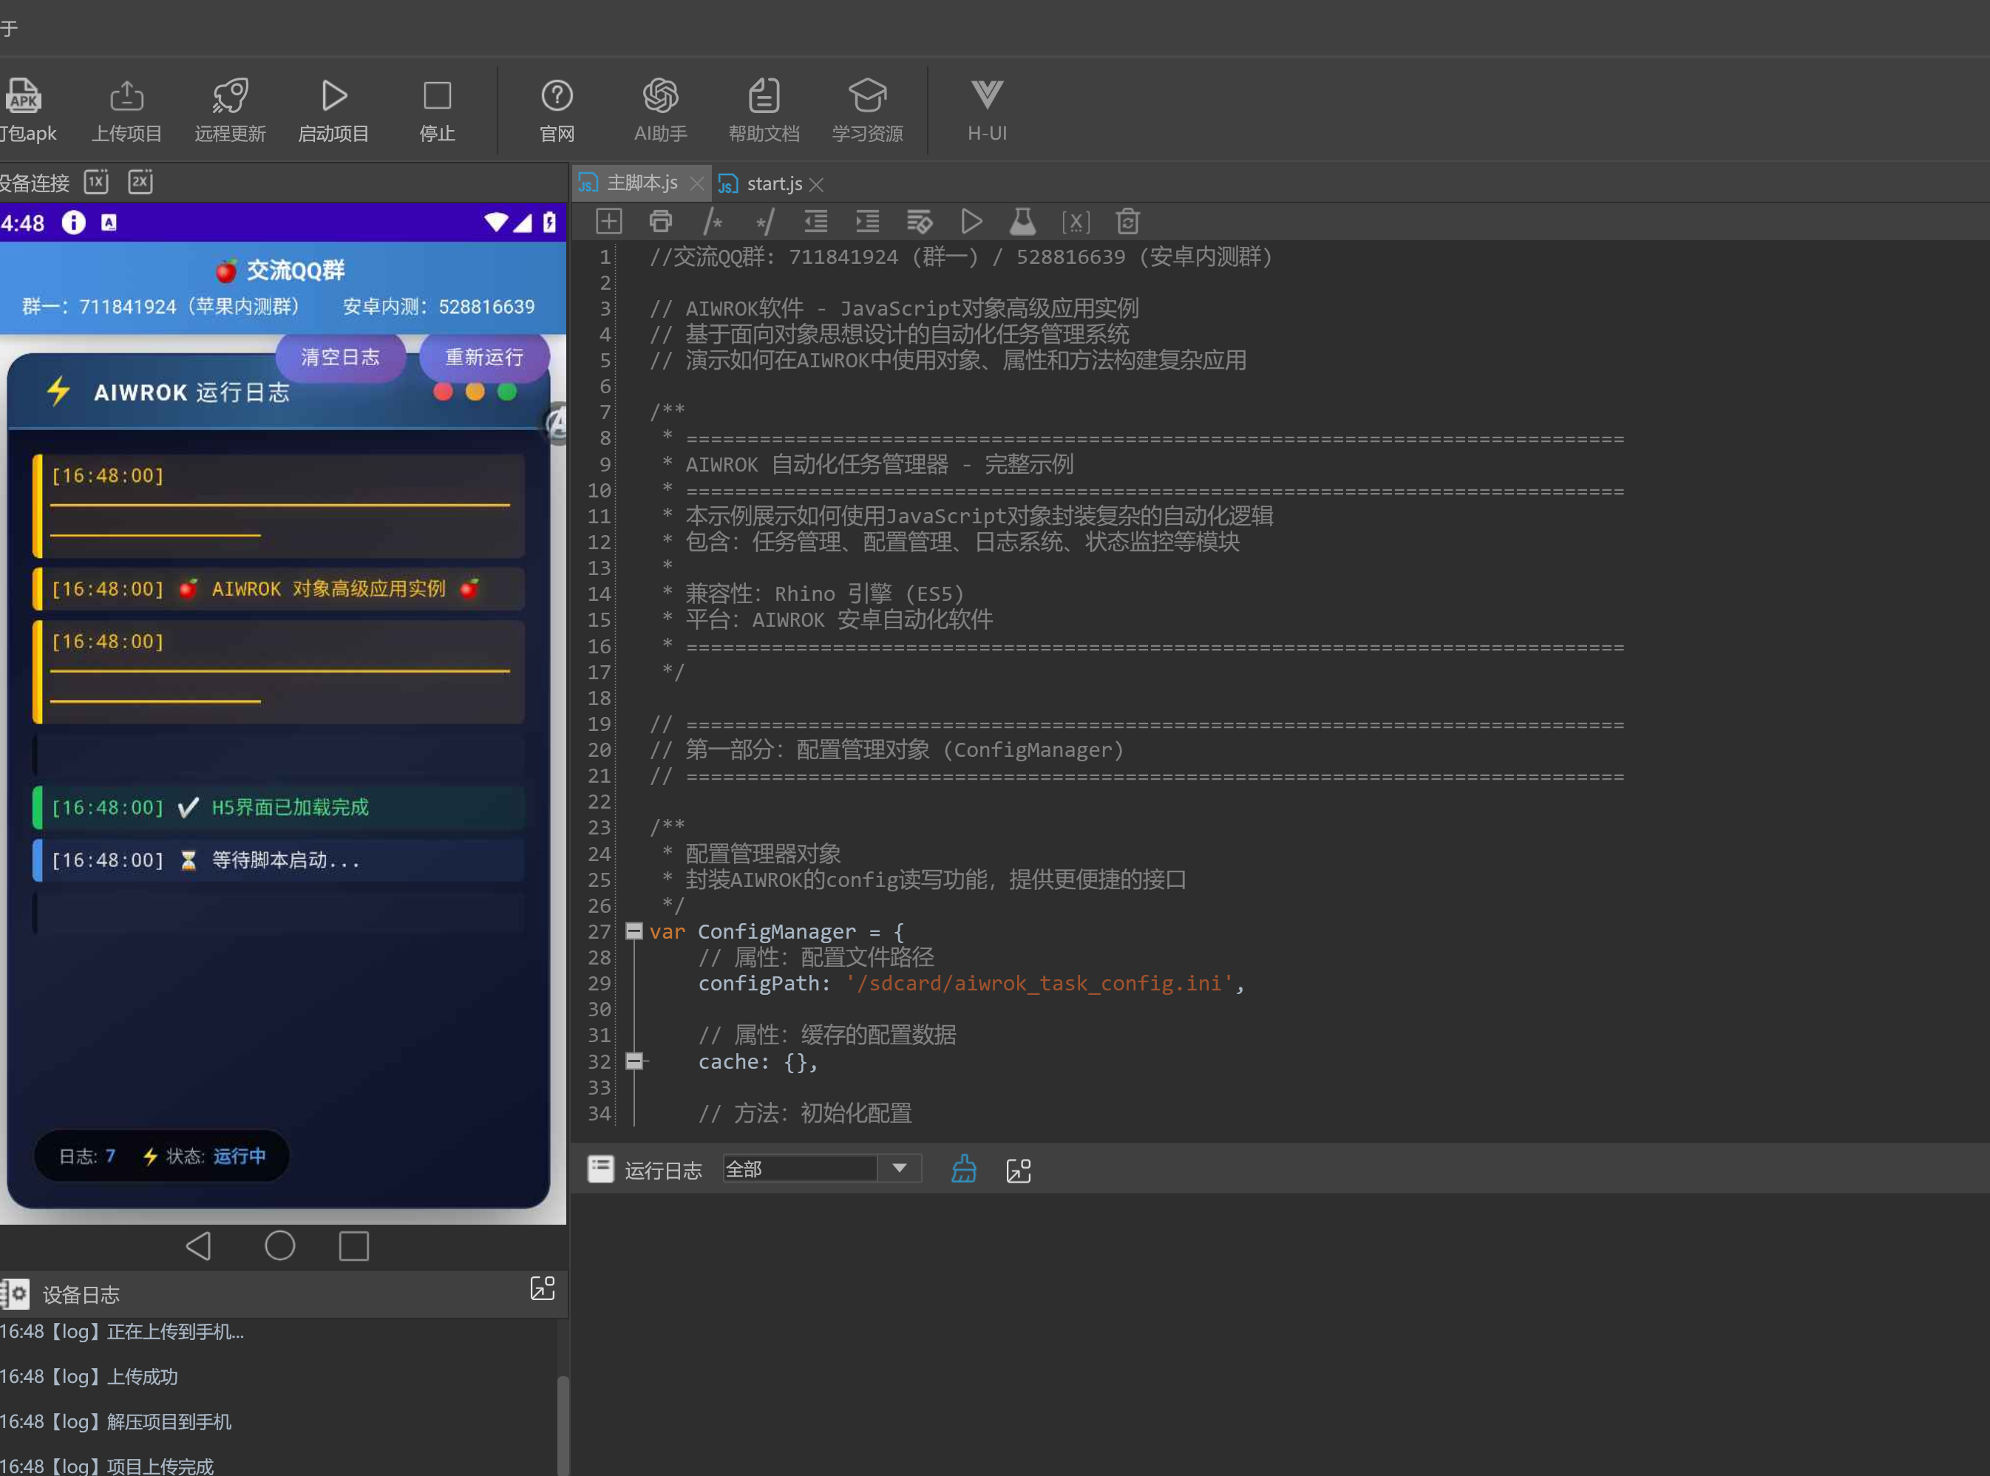Screen dimensions: 1990x1476
Task: Collapse the ConfigManager block at line 27
Action: [x=634, y=931]
